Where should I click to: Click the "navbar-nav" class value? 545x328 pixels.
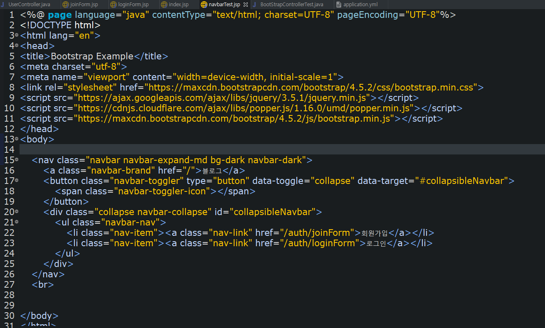tap(131, 222)
